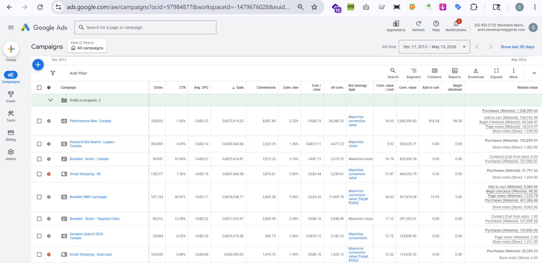The width and height of the screenshot is (542, 263).
Task: Check the Smart Shopping - Eastcoast row
Action: 39,255
